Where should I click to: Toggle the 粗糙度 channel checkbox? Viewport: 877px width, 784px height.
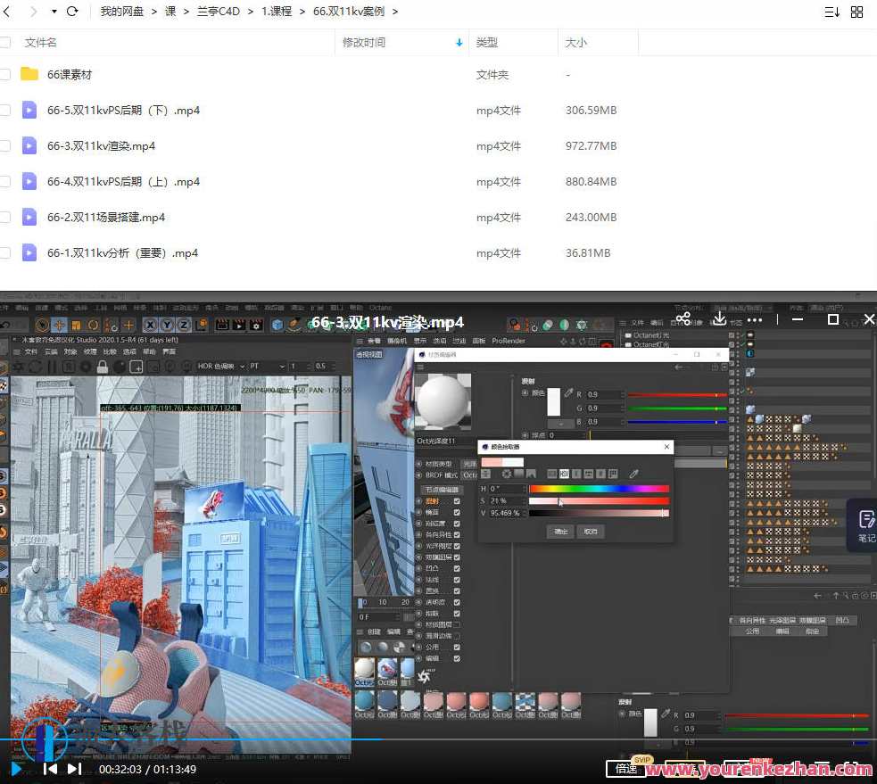[x=456, y=523]
